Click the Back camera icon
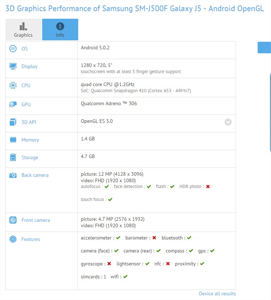 click(13, 175)
